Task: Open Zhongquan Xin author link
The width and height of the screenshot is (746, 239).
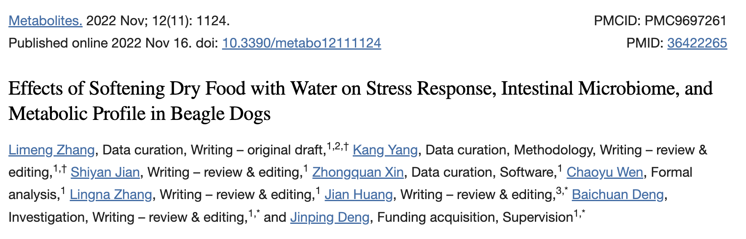Action: pyautogui.click(x=358, y=172)
